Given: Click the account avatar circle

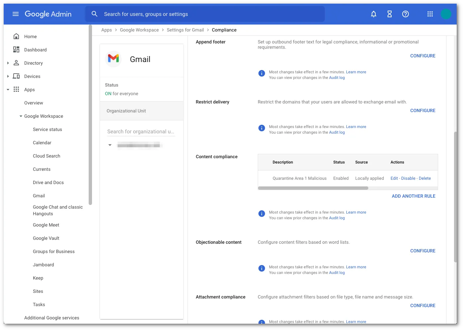Looking at the screenshot, I should (446, 14).
